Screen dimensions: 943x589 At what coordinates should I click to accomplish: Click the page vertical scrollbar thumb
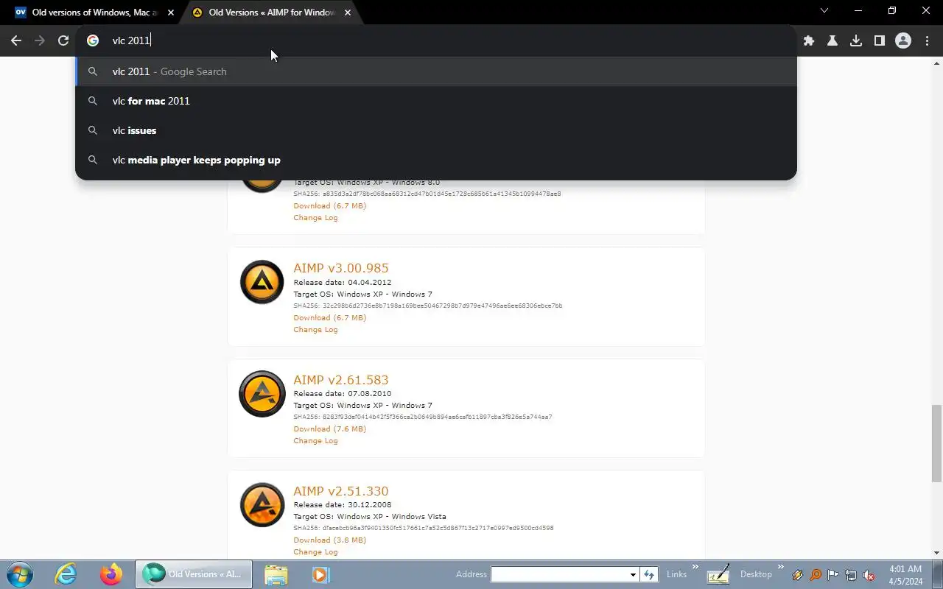pos(936,442)
